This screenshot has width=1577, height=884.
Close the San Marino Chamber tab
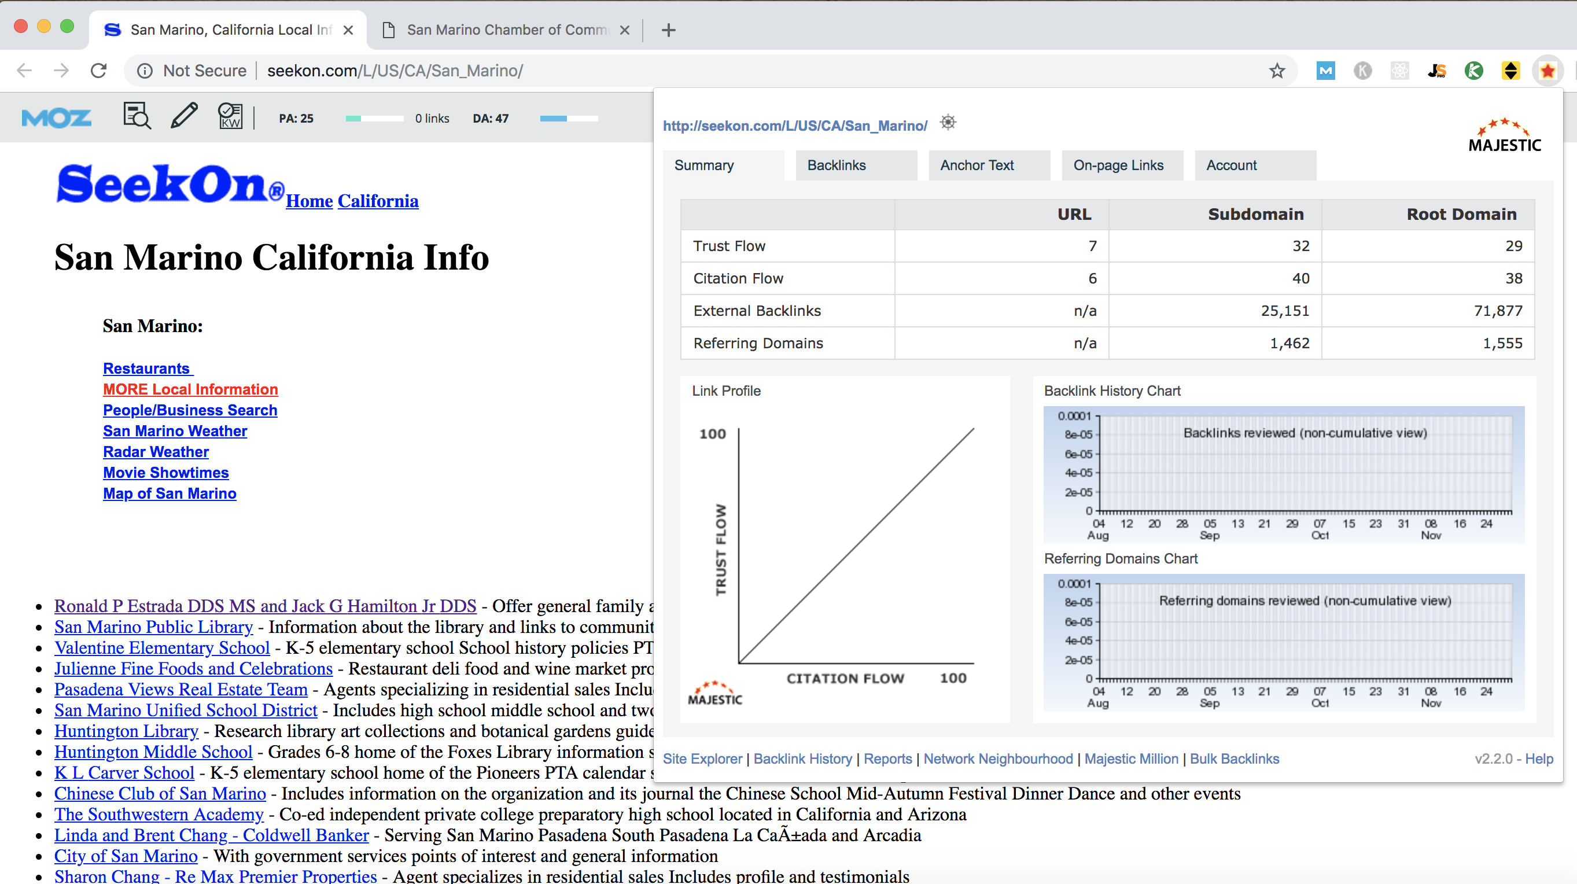pyautogui.click(x=624, y=30)
